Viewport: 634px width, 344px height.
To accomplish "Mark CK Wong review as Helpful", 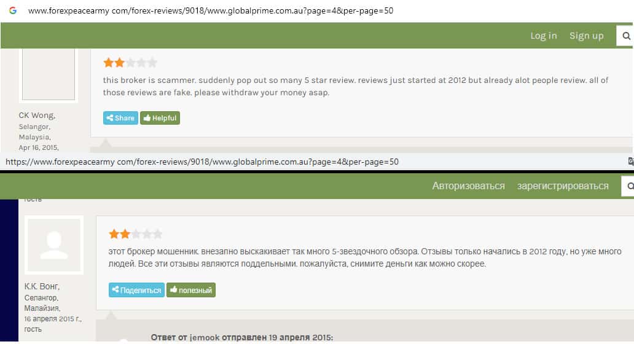I will pos(160,118).
